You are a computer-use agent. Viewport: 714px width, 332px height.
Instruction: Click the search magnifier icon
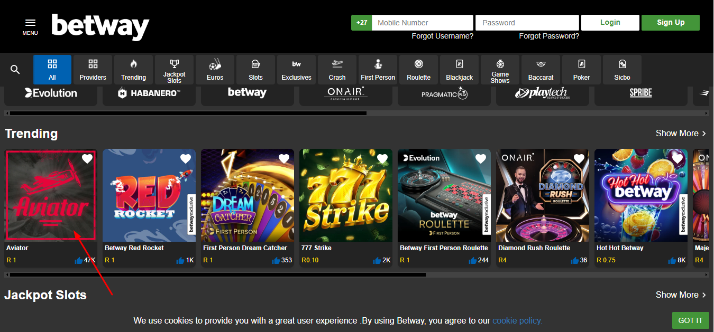tap(15, 70)
